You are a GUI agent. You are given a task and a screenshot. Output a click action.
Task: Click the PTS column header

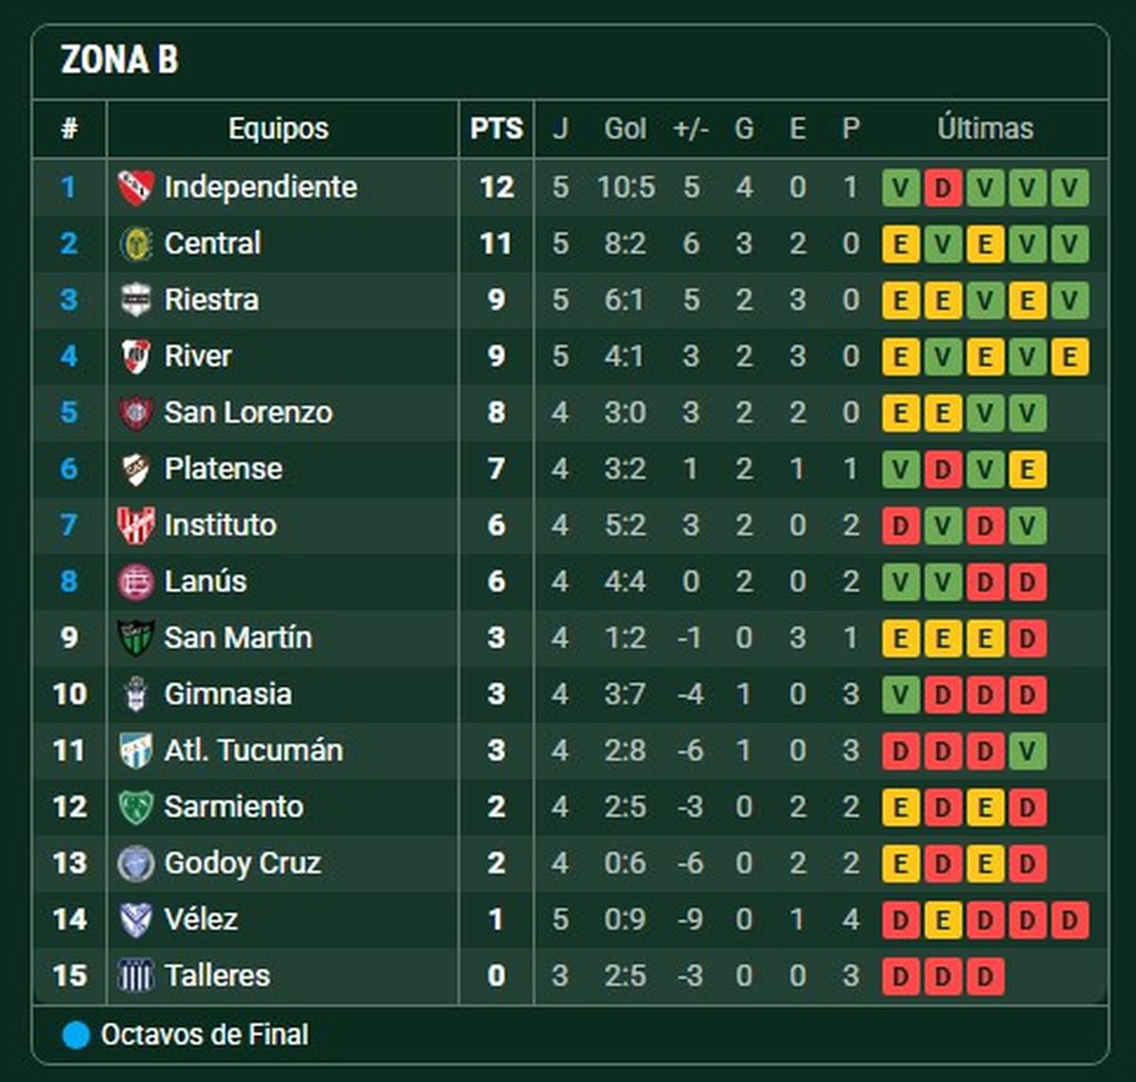(496, 129)
